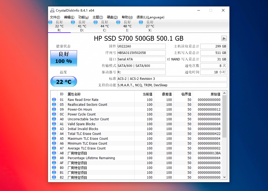This screenshot has width=268, height=191.
Task: Click the scrollbar down arrow in attribute list
Action: click(225, 177)
